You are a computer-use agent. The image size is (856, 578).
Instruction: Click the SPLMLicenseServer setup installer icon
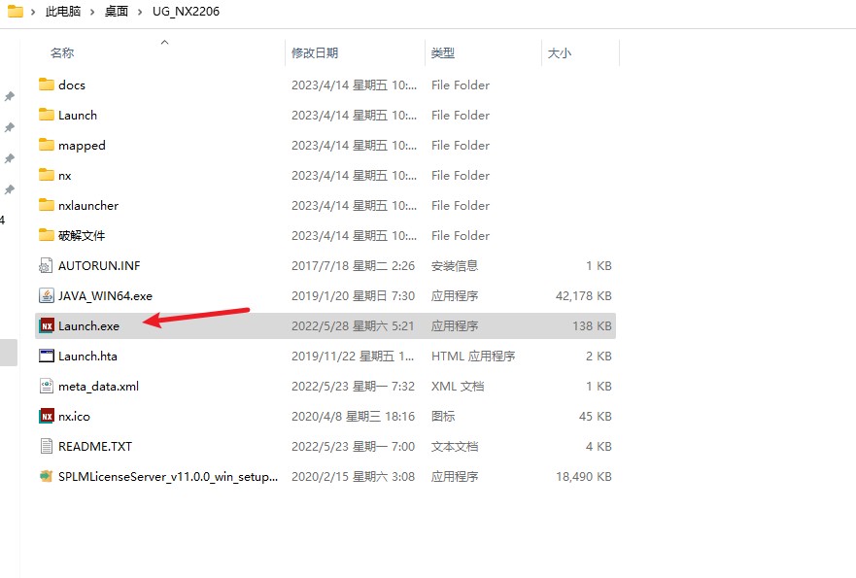coord(47,476)
